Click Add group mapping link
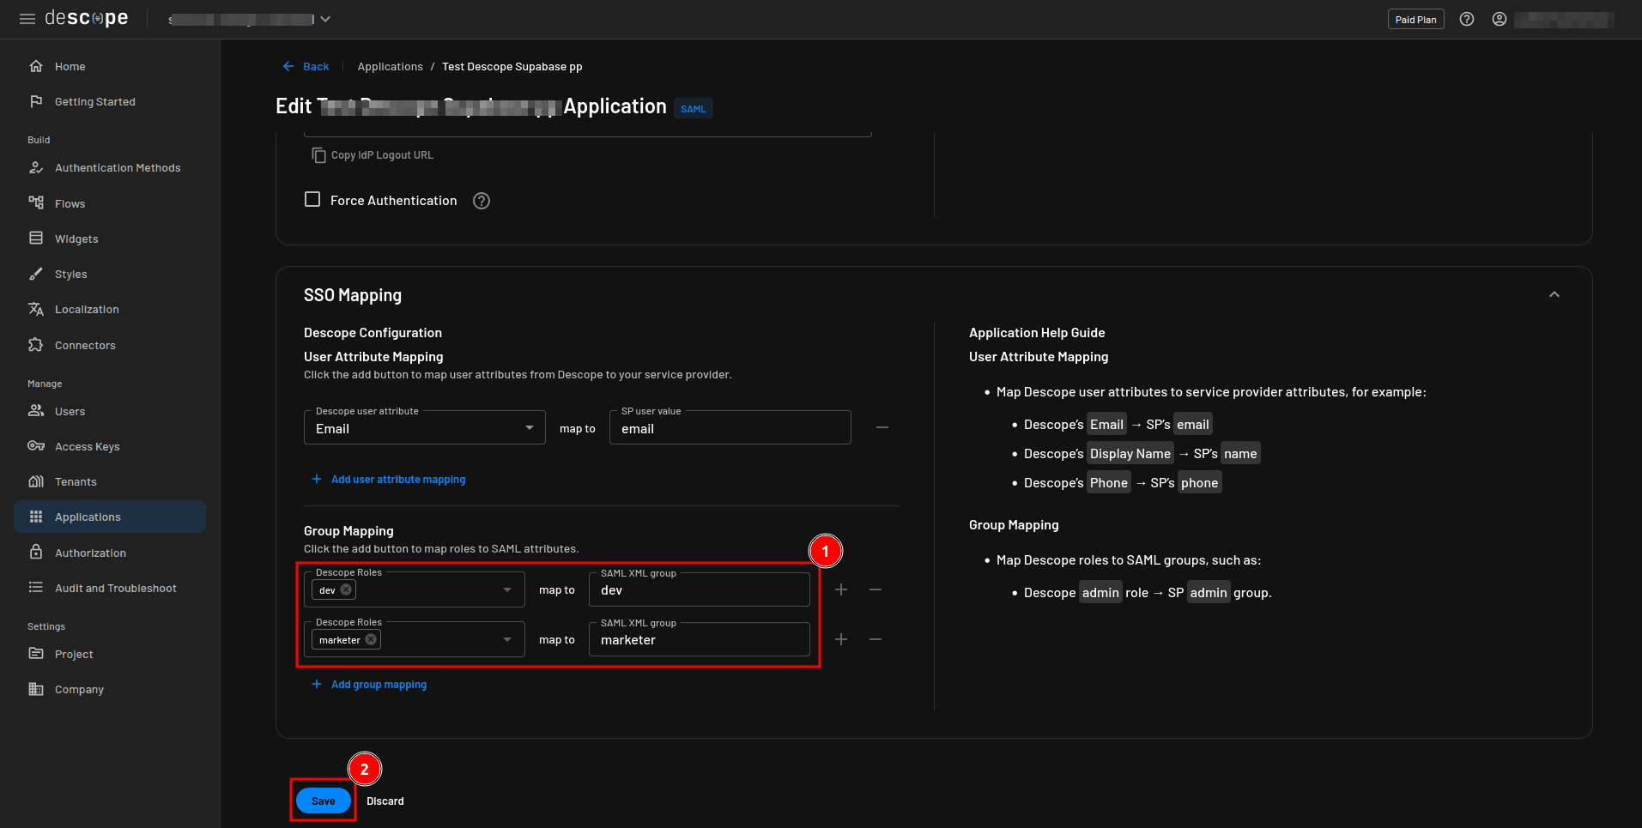Viewport: 1642px width, 828px height. tap(378, 685)
